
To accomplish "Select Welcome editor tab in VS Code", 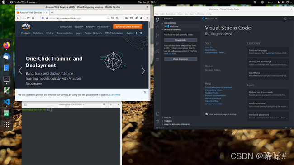I will [209, 19].
